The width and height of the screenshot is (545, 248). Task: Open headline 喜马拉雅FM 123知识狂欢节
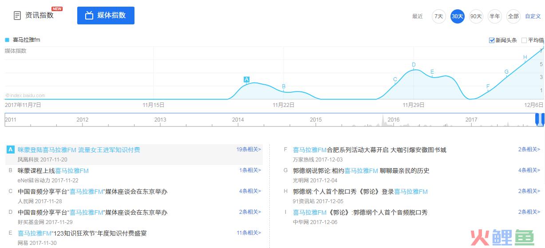click(82, 233)
